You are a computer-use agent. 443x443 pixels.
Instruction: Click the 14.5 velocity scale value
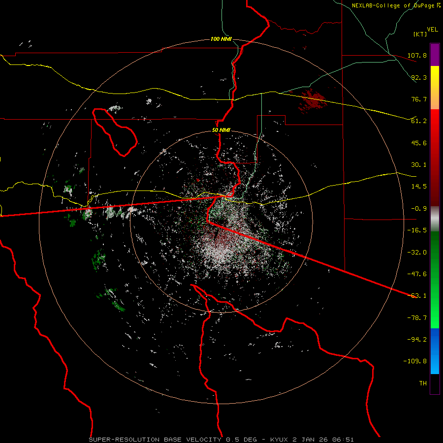click(x=419, y=187)
